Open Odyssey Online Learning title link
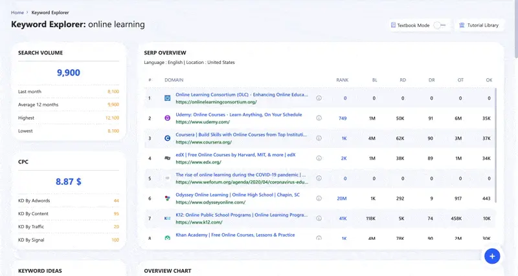The width and height of the screenshot is (518, 276). (238, 195)
